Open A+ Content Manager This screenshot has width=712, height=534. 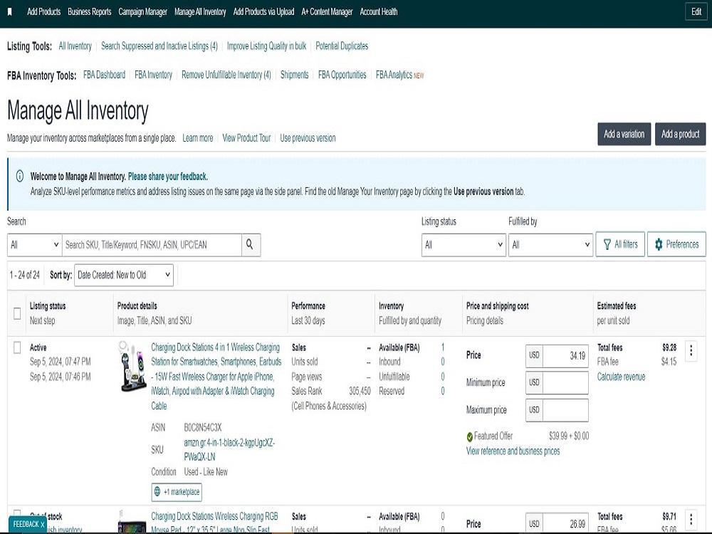click(x=327, y=12)
